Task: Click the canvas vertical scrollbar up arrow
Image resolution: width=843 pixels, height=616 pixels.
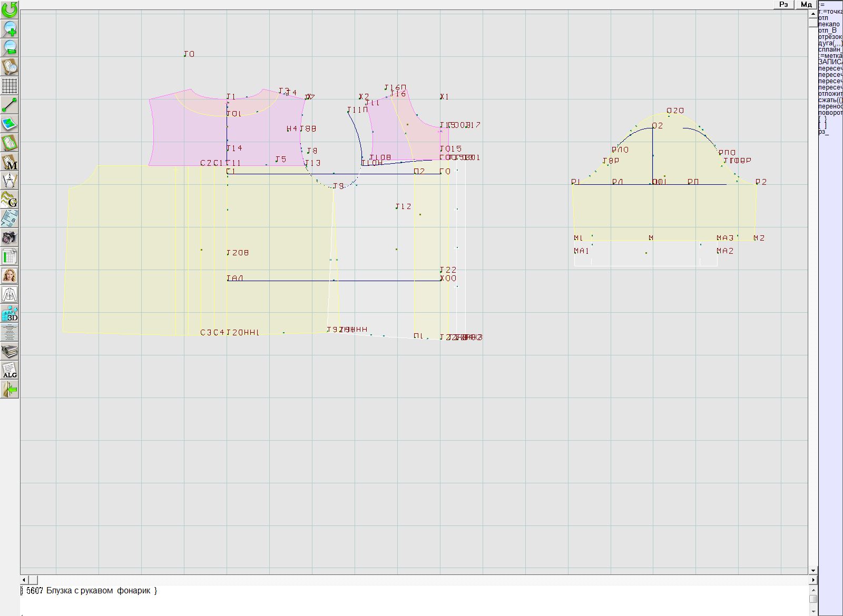Action: tap(813, 13)
